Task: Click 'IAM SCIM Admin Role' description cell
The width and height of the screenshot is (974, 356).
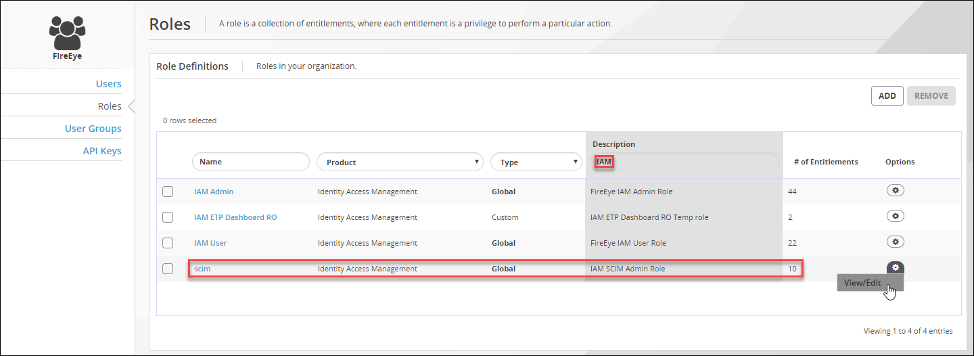Action: [628, 269]
